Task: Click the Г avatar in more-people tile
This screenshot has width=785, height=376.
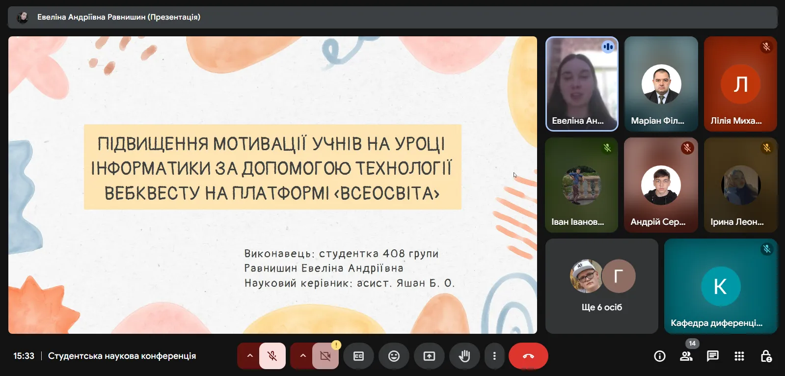Action: click(x=619, y=276)
